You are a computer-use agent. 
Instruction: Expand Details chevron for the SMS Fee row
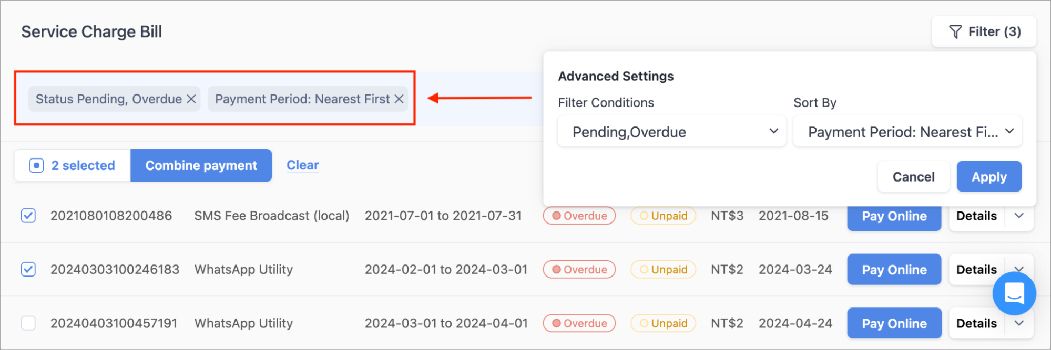pos(1019,216)
